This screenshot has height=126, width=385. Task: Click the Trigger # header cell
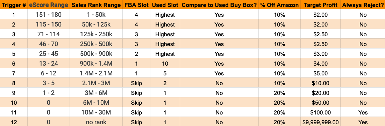pos(14,5)
